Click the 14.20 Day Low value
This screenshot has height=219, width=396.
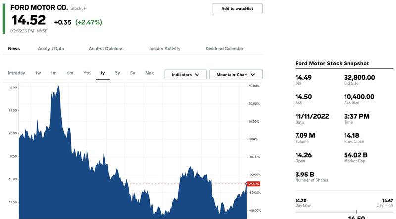301,201
